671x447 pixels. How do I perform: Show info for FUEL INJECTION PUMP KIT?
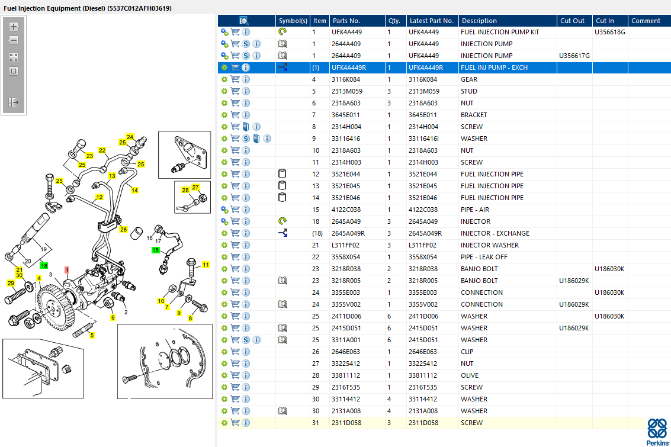coord(246,31)
